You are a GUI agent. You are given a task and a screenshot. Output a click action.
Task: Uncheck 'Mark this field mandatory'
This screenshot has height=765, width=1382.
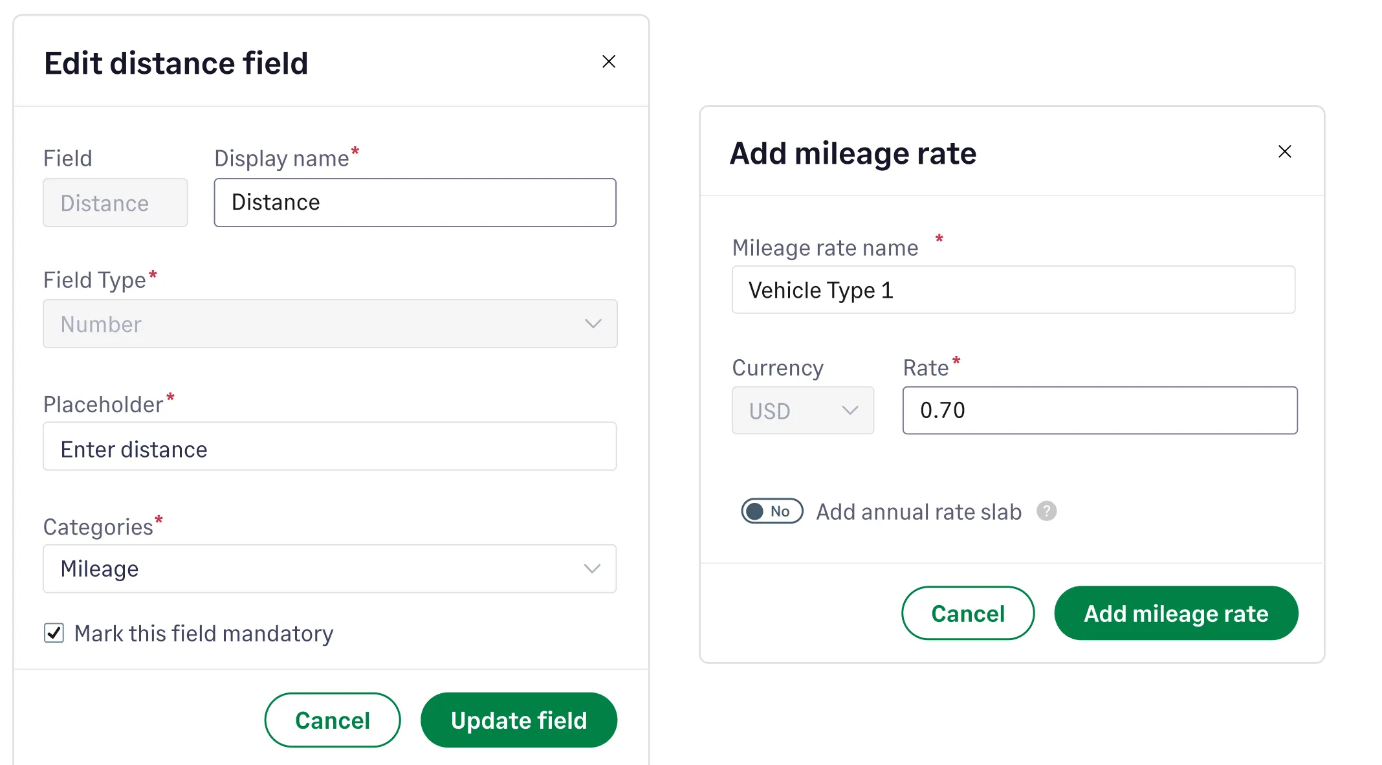coord(54,633)
